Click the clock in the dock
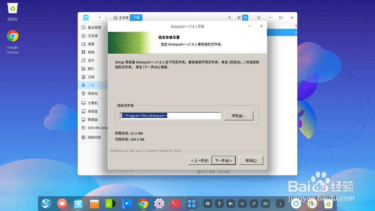 pyautogui.click(x=312, y=204)
